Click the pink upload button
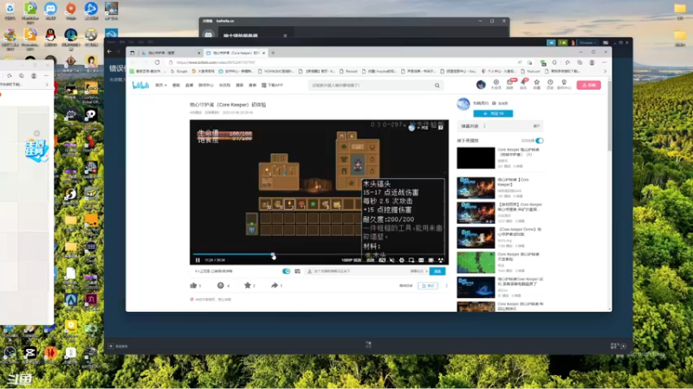The height and width of the screenshot is (389, 693). [x=589, y=85]
